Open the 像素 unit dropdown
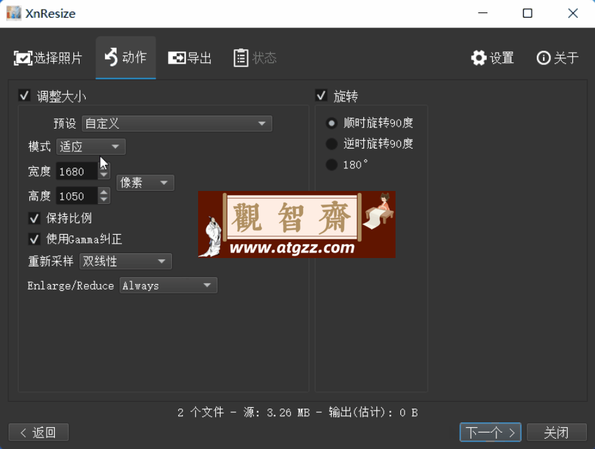 [x=145, y=183]
